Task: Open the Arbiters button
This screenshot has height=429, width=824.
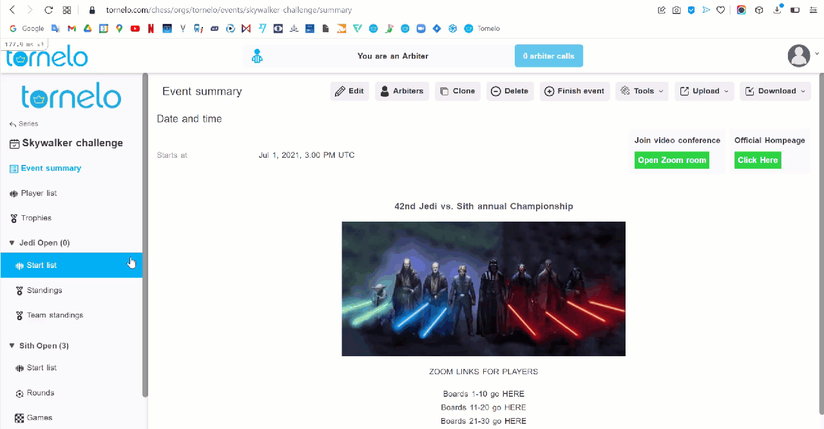Action: pyautogui.click(x=402, y=91)
